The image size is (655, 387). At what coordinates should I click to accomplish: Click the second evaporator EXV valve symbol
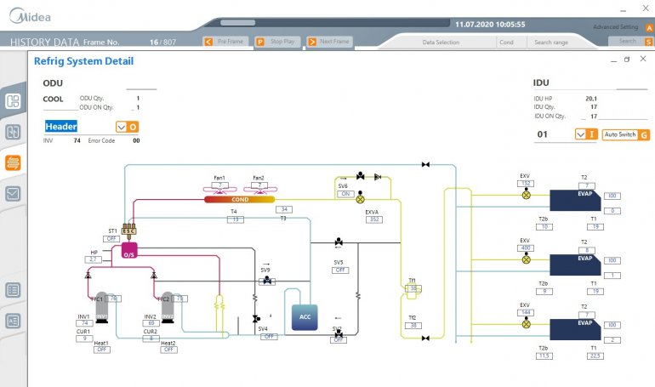527,259
